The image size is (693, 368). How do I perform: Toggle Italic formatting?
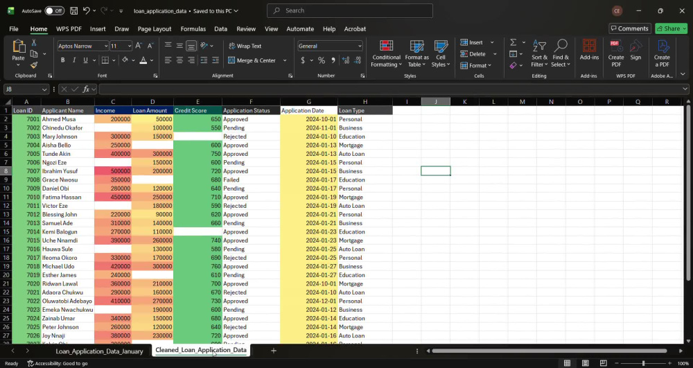pos(74,60)
